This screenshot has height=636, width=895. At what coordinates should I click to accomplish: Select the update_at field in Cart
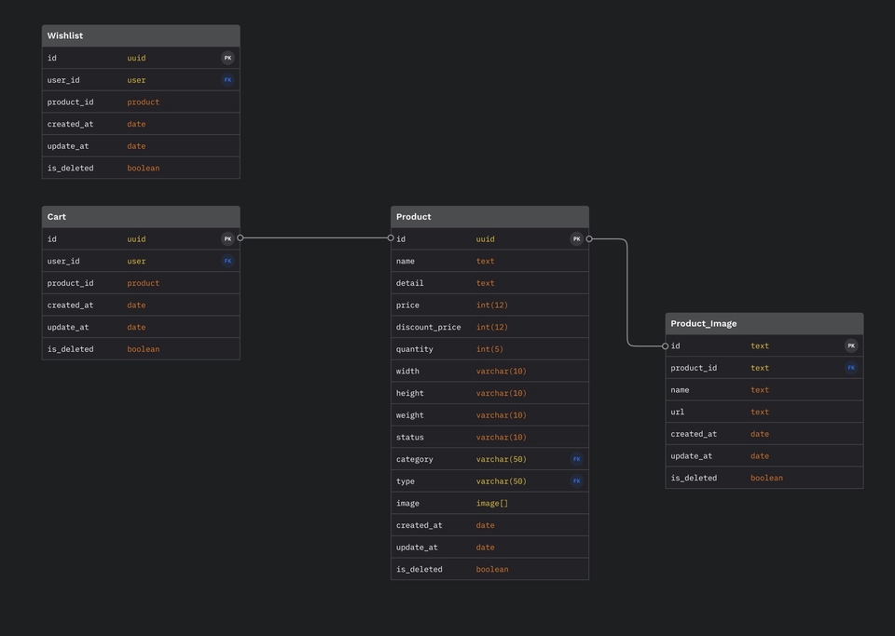click(141, 327)
